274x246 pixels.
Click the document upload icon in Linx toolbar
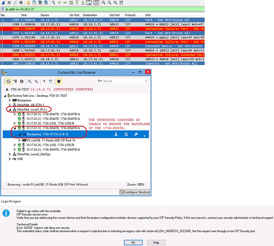click(51, 81)
